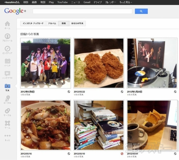The height and width of the screenshot is (160, 179).
Task: Open the Circles icon in sidebar
Action: pyautogui.click(x=7, y=111)
